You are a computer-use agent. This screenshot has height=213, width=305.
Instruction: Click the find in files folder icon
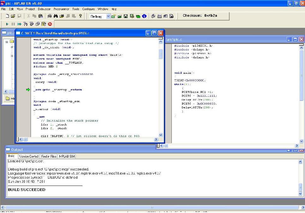(x=62, y=16)
